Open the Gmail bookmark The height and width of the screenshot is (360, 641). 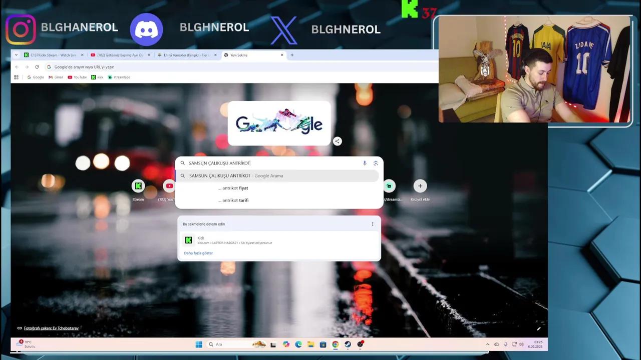[56, 77]
